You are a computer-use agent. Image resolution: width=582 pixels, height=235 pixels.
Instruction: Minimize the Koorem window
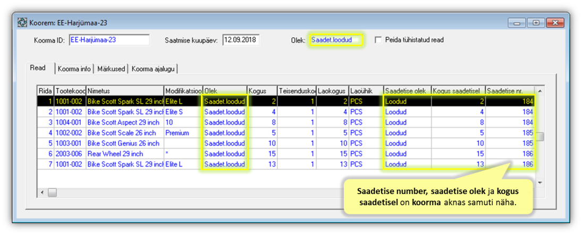(518, 23)
